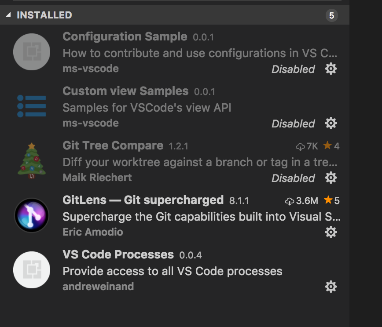Click the Disabled label on Configuration Sample
The image size is (382, 327).
293,69
